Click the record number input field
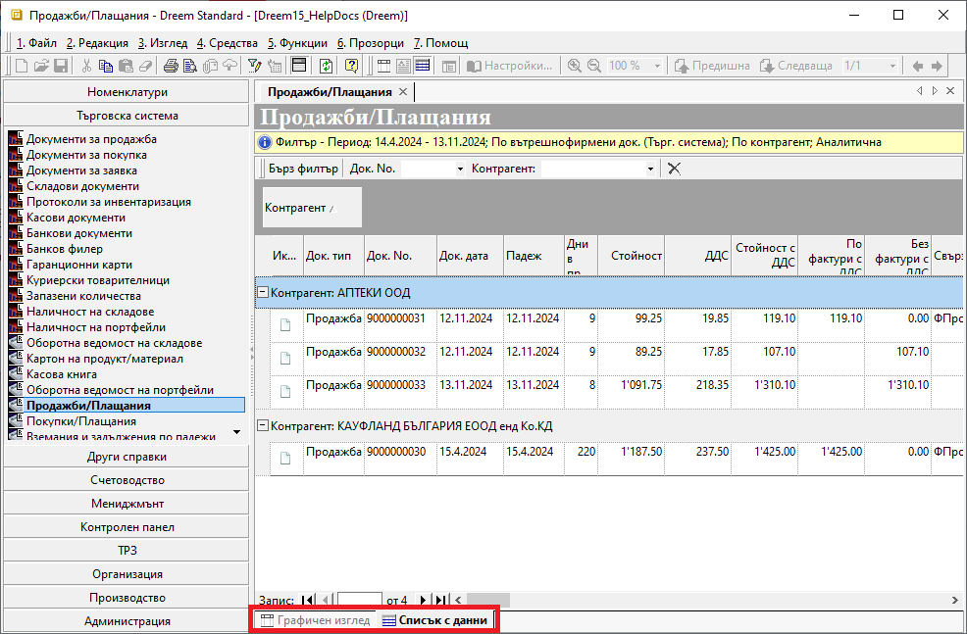967x634 pixels. click(359, 600)
